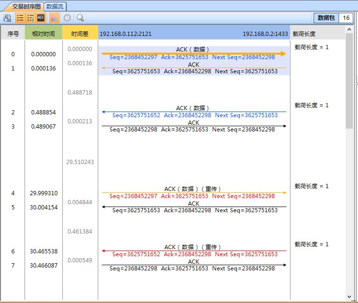Click the 数据包 count button
This screenshot has width=358, height=303.
coord(326,18)
